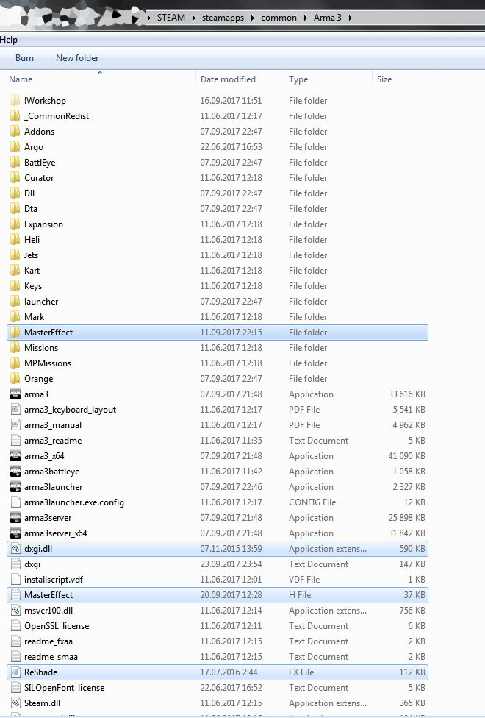Expand the arrow before STEAM in address bar
Viewport: 485px width, 718px height.
[x=149, y=18]
